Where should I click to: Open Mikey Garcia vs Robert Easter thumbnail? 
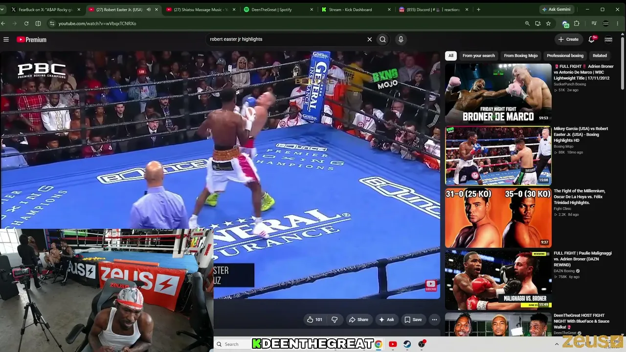point(498,155)
